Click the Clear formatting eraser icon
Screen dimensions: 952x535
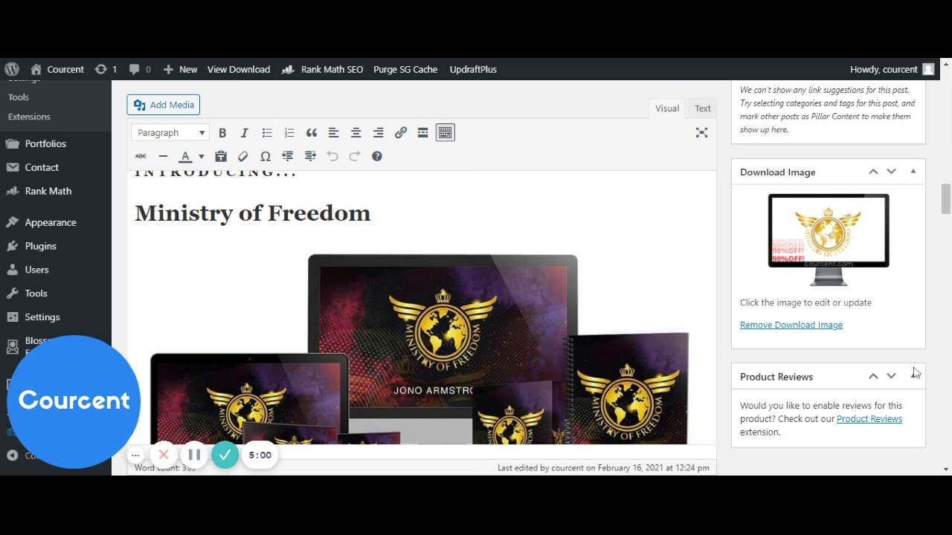tap(243, 156)
